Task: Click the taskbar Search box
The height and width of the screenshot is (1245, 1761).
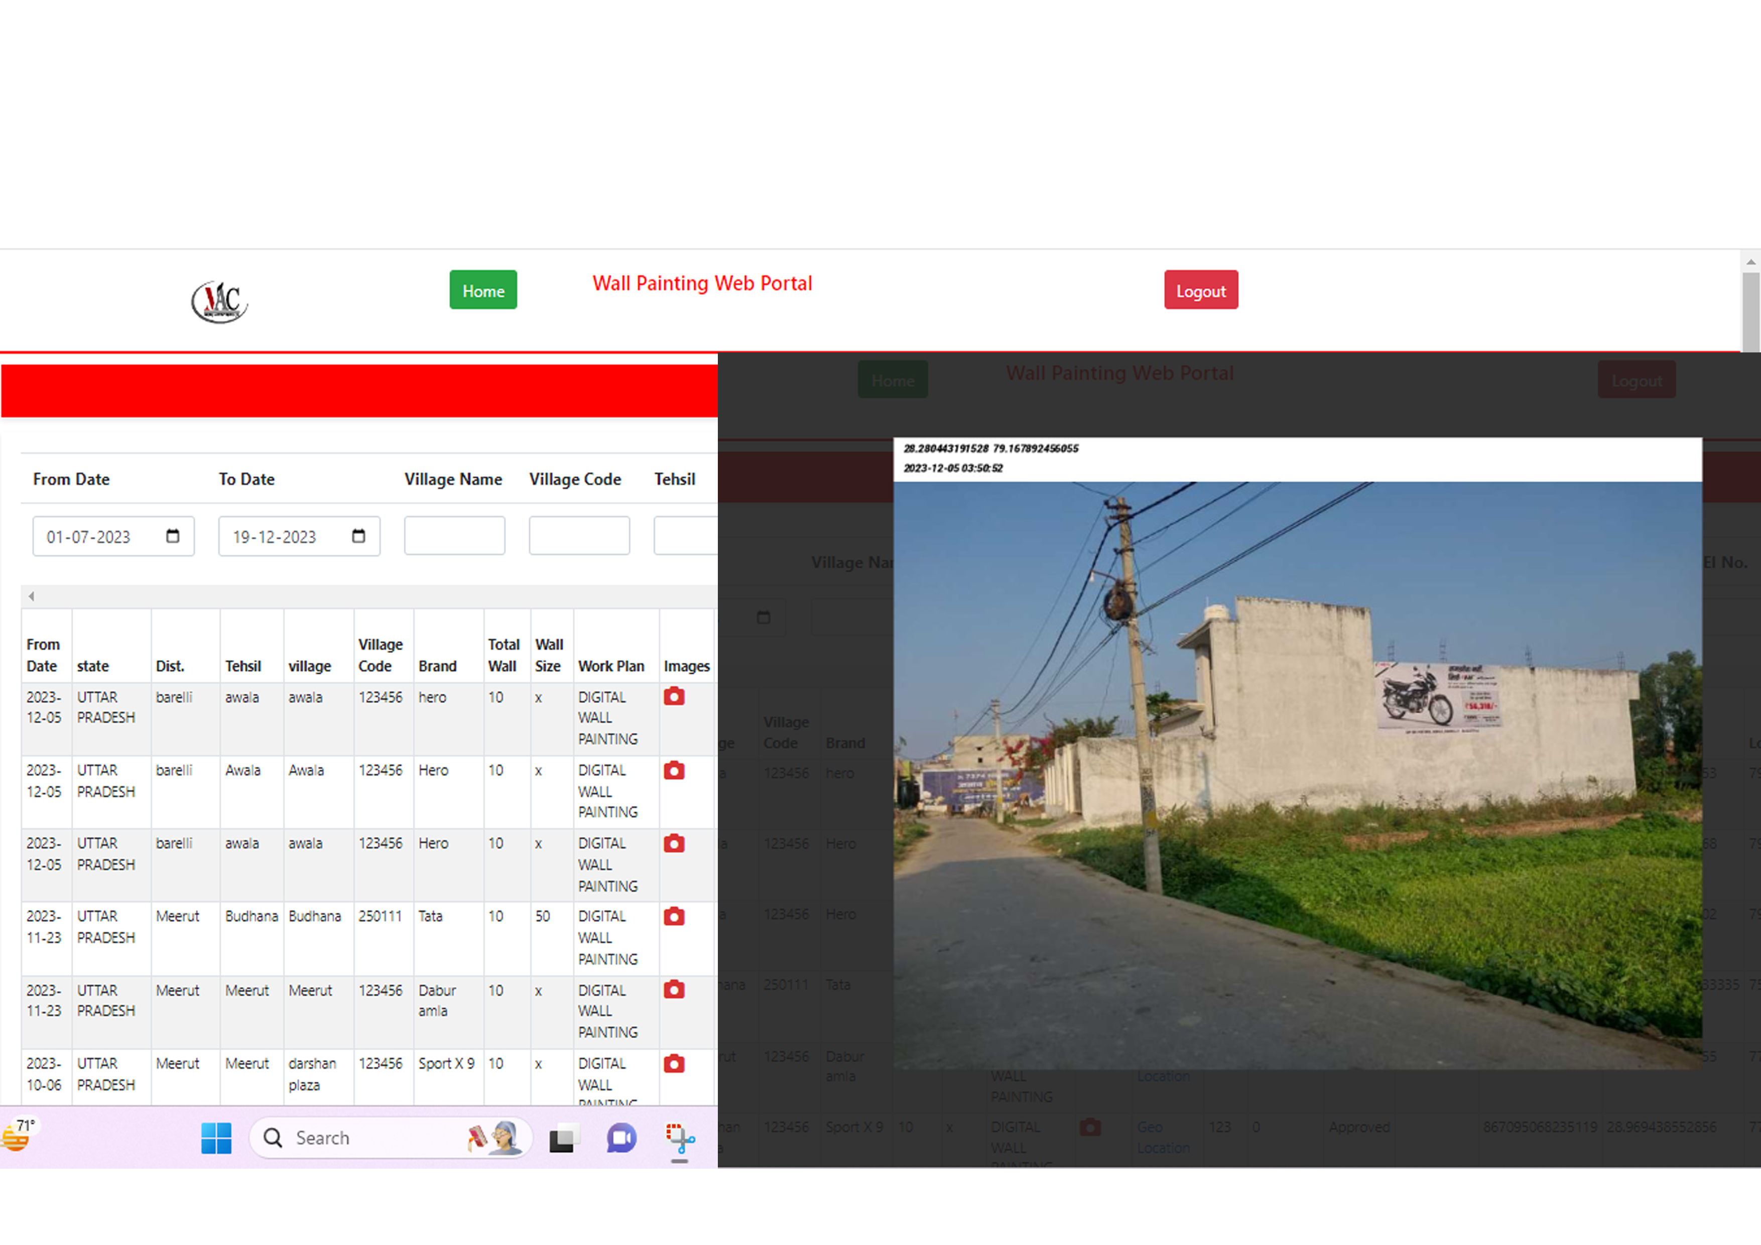Action: [391, 1138]
